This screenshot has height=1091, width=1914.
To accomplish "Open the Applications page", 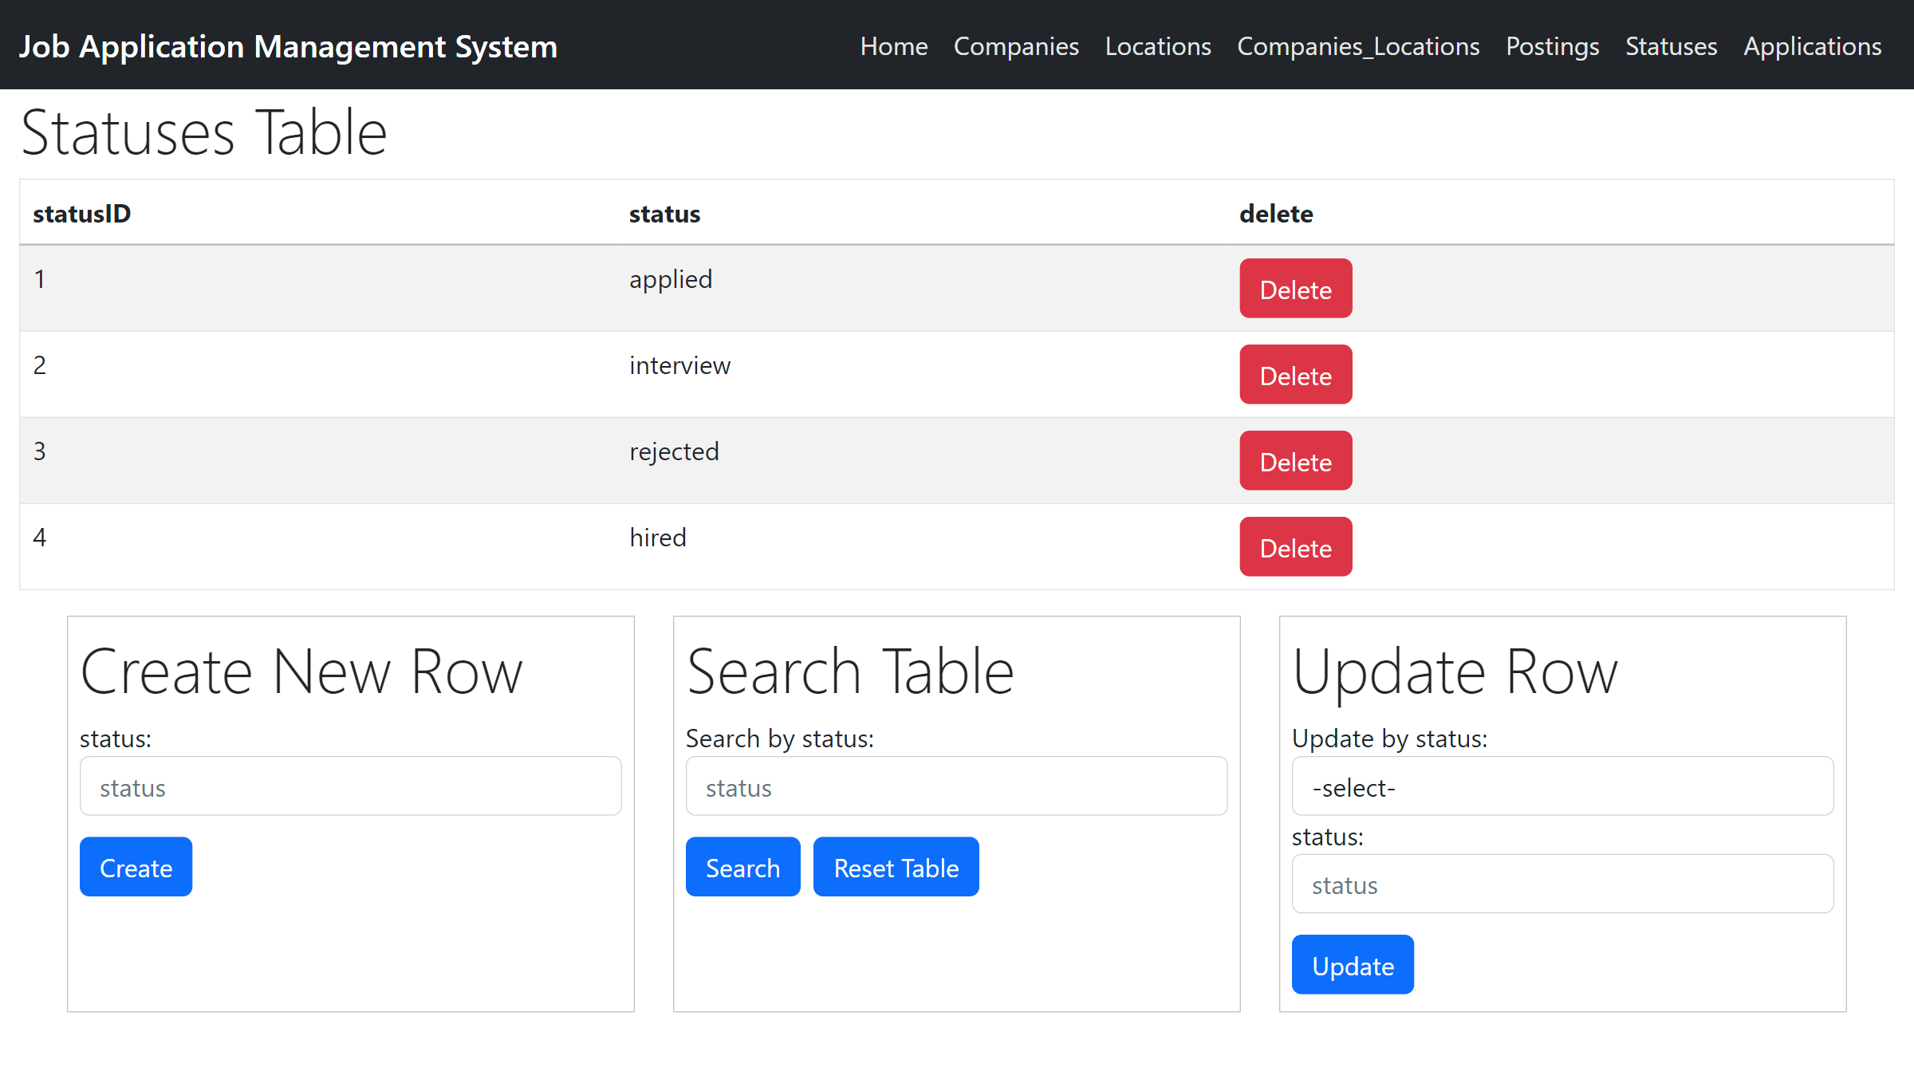I will pyautogui.click(x=1812, y=45).
